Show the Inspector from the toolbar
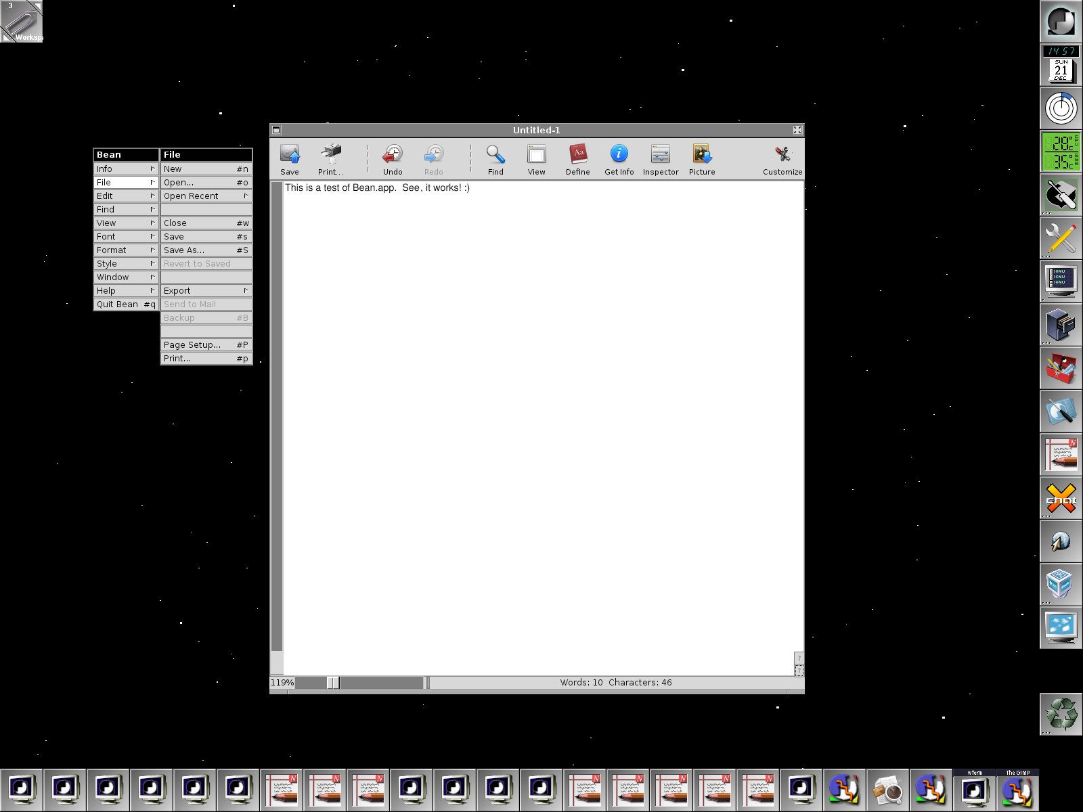This screenshot has height=812, width=1083. click(661, 159)
